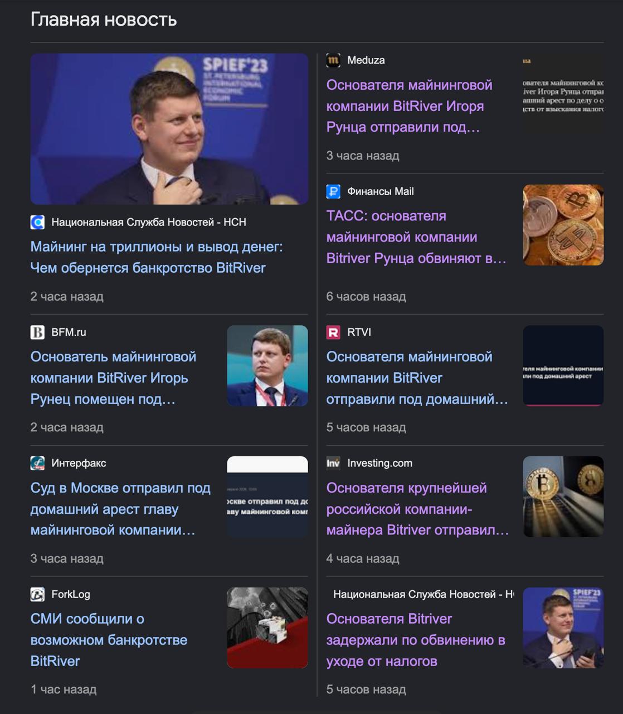
Task: Click the Интерфакс source icon
Action: pos(37,463)
